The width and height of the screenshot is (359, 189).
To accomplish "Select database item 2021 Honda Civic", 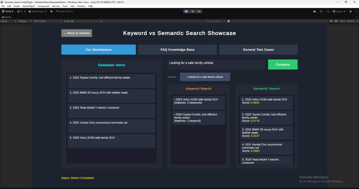I will point(112,126).
